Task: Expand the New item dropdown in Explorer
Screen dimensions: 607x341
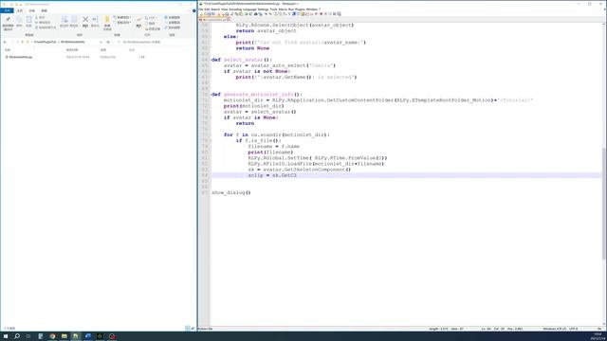Action: pos(122,17)
